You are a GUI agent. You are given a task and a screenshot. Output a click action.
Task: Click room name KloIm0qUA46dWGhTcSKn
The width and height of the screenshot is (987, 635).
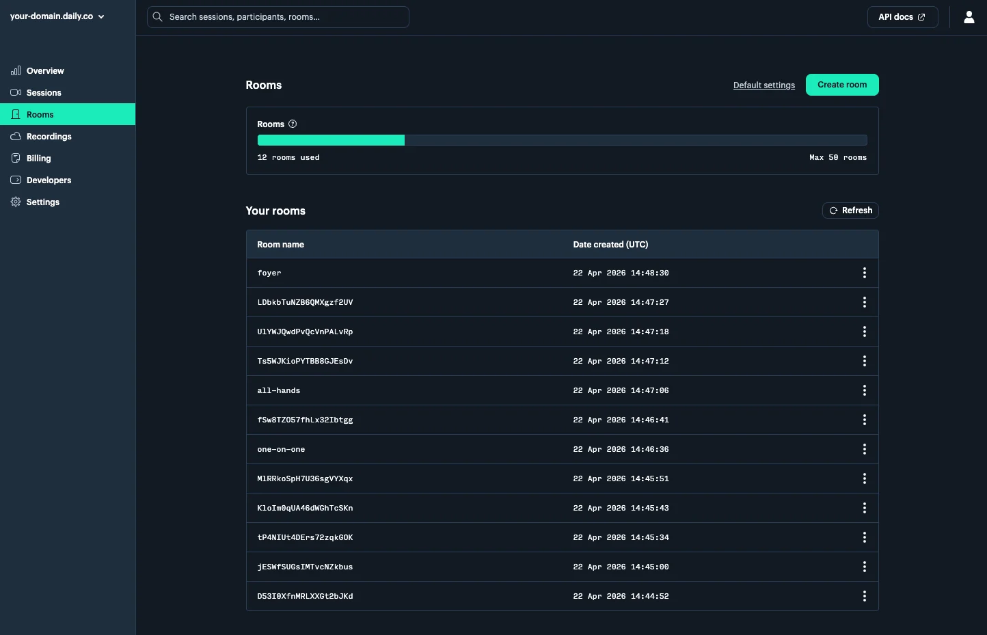pos(305,508)
